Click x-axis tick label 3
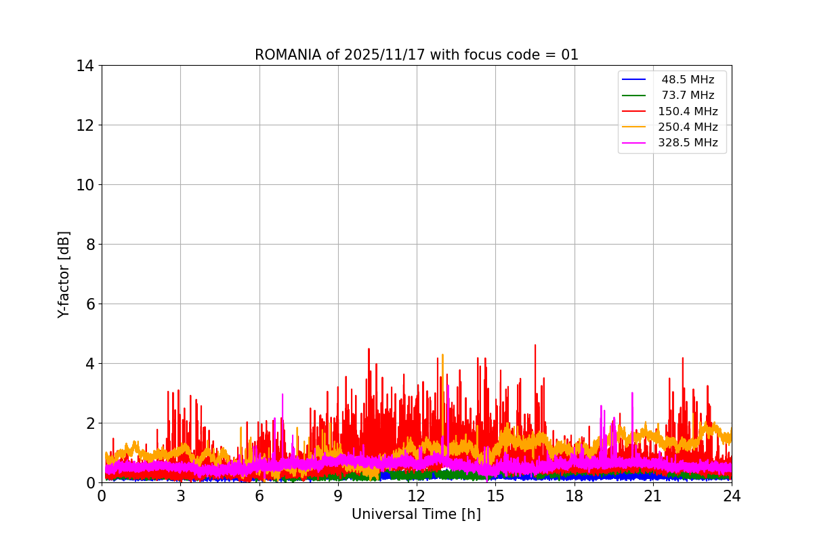813x542 pixels. 180,496
